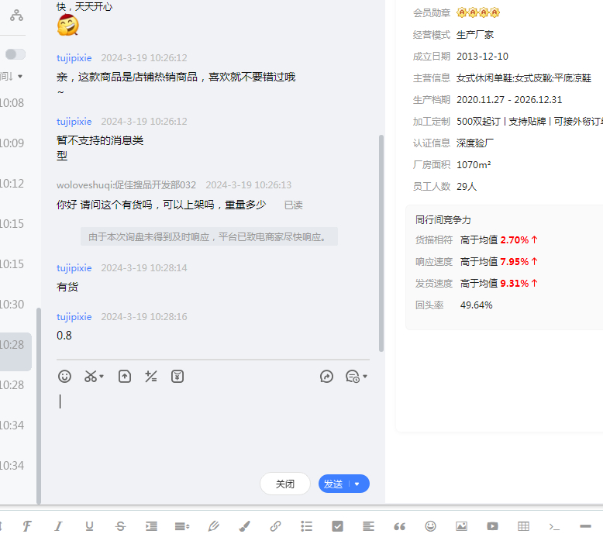Click the 货描相符 2.70% value

tap(514, 240)
